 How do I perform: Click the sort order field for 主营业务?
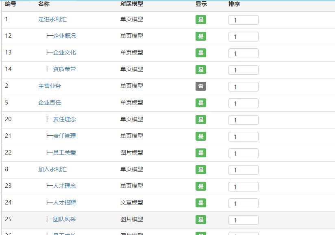243,87
